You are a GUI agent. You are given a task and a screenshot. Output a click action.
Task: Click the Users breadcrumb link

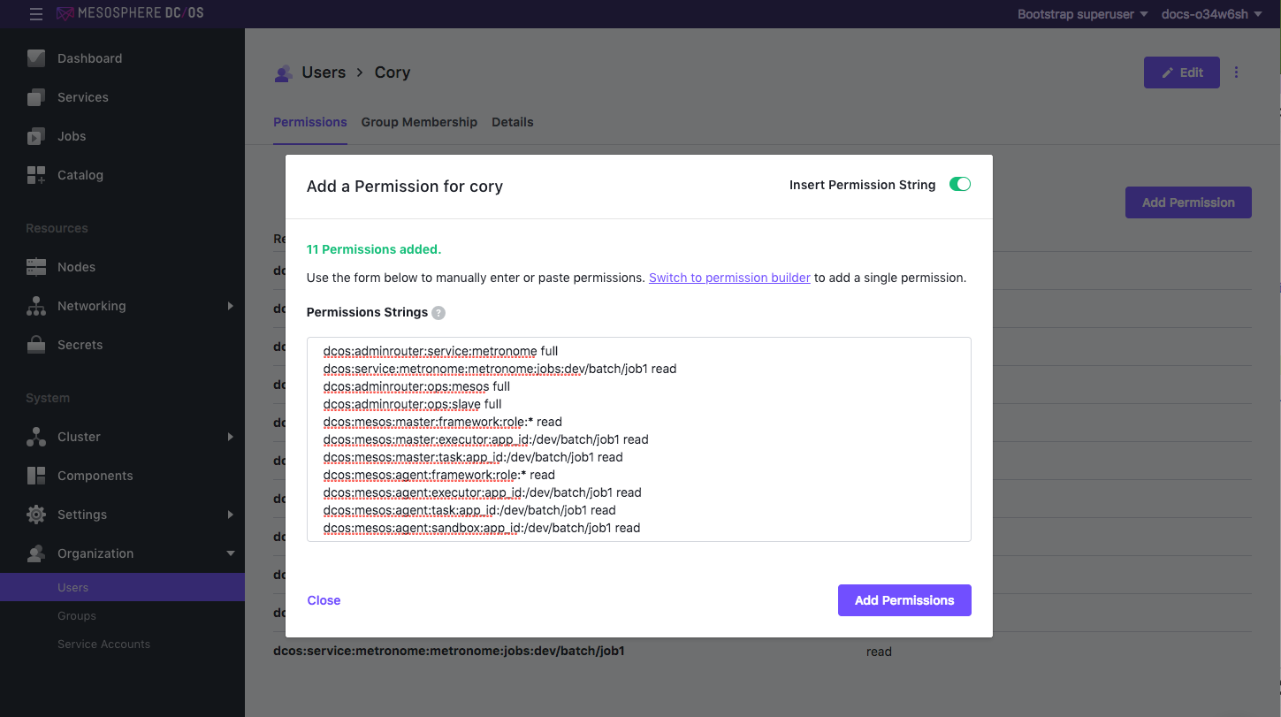pyautogui.click(x=324, y=72)
